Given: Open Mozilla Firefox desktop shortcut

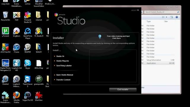Looking at the screenshot, I should 17,97.
